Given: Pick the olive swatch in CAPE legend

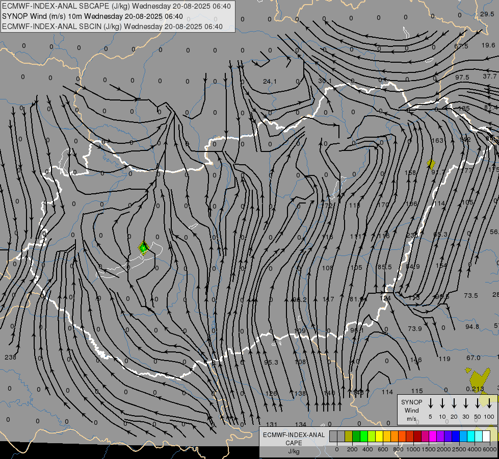Looking at the screenshot, I should click(349, 436).
